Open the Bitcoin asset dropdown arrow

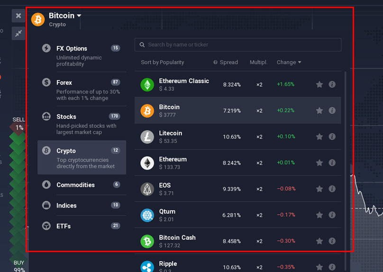79,16
